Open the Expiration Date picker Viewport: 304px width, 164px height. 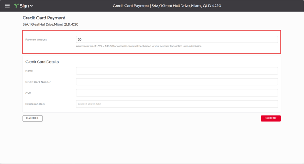(x=177, y=104)
